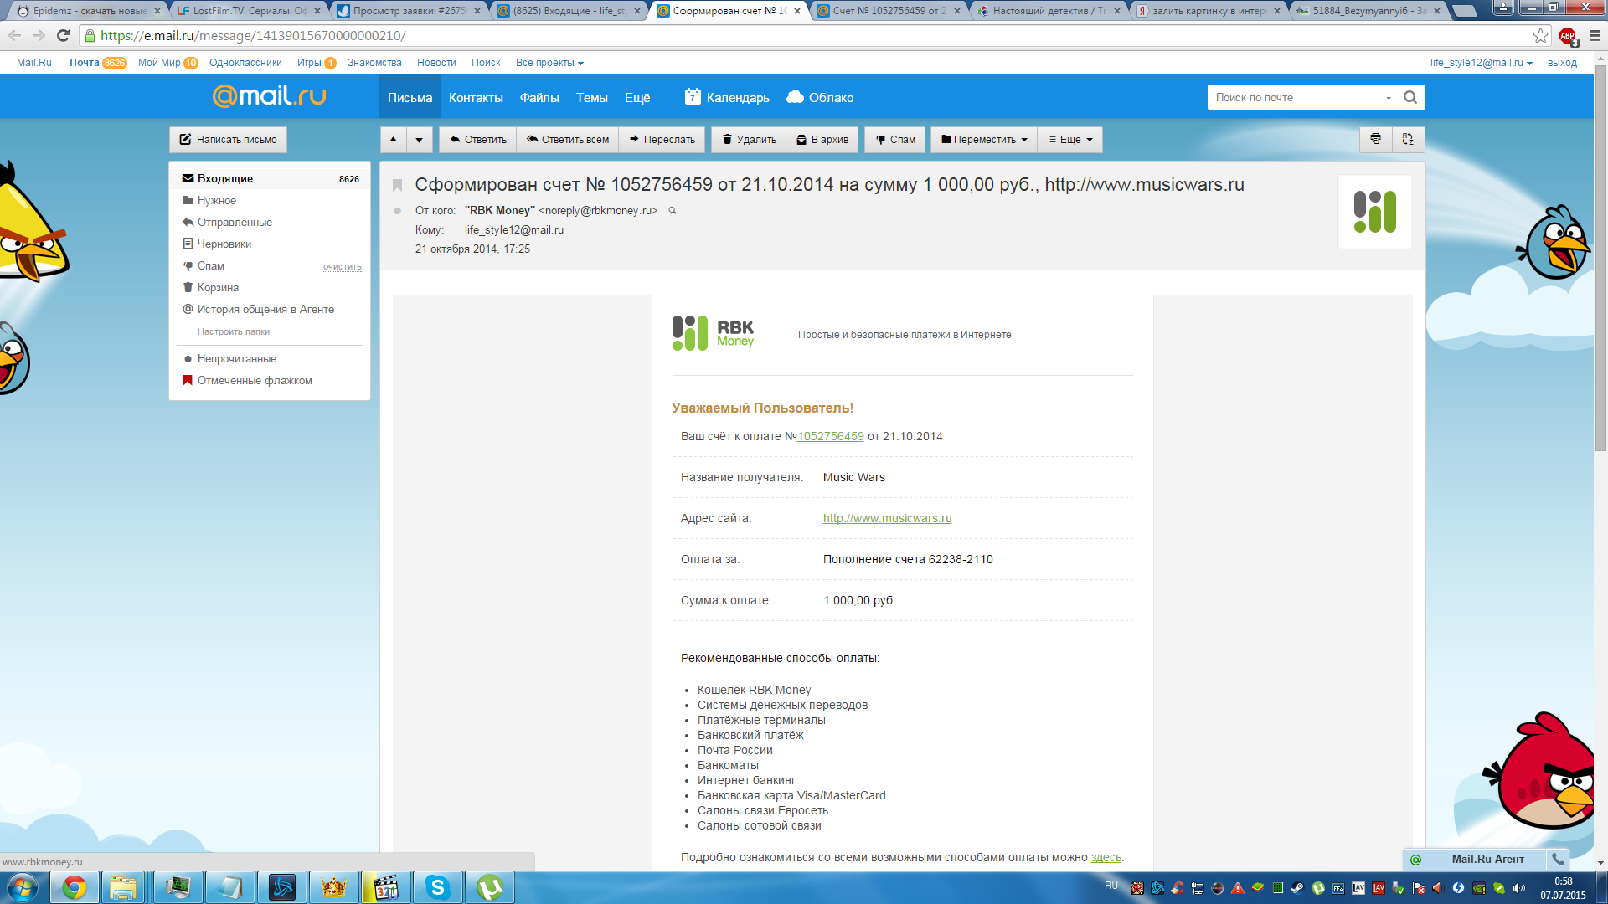Open invoice number 1052756459 link
Screen dimensions: 1608x904
[830, 436]
